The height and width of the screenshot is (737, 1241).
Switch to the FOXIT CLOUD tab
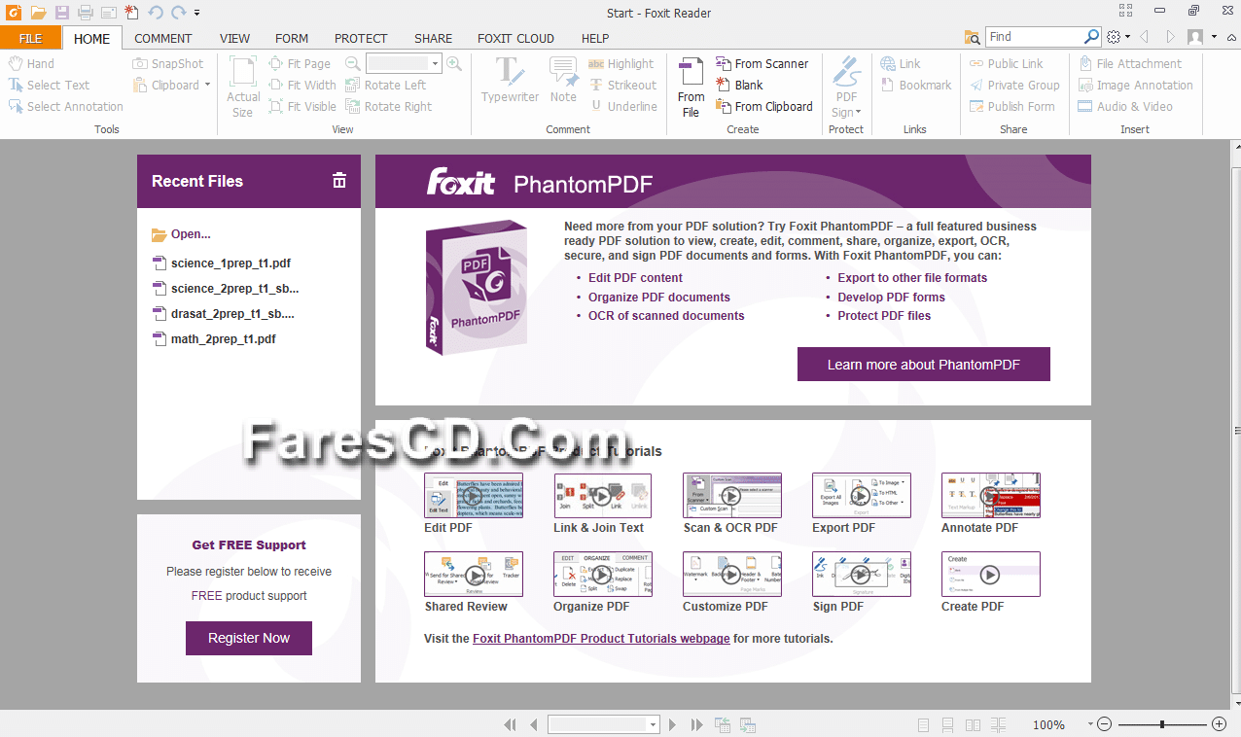pyautogui.click(x=515, y=38)
